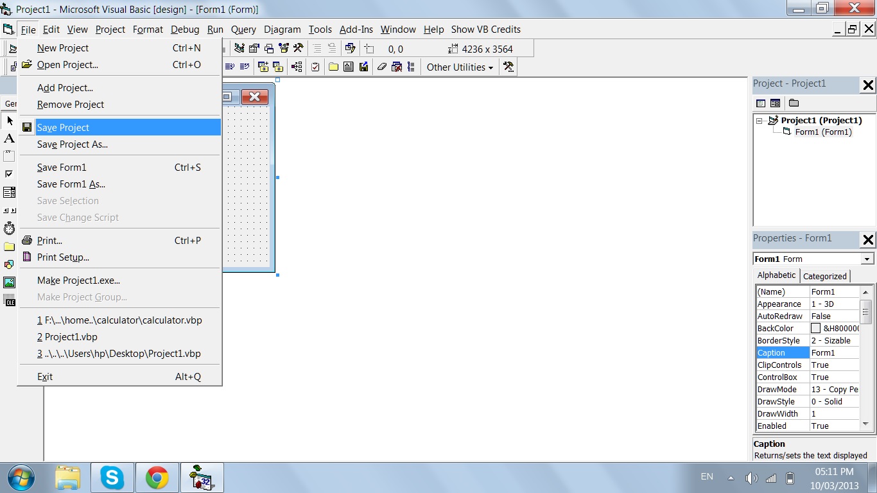Select the BackColor property row
The height and width of the screenshot is (493, 877).
coord(808,329)
